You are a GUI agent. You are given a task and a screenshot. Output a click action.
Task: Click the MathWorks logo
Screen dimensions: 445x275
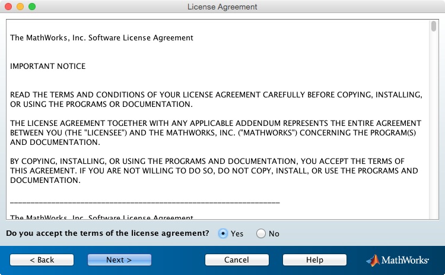tap(398, 260)
